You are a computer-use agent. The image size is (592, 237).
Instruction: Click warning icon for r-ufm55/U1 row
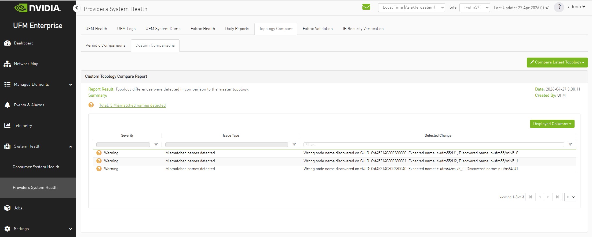(99, 153)
